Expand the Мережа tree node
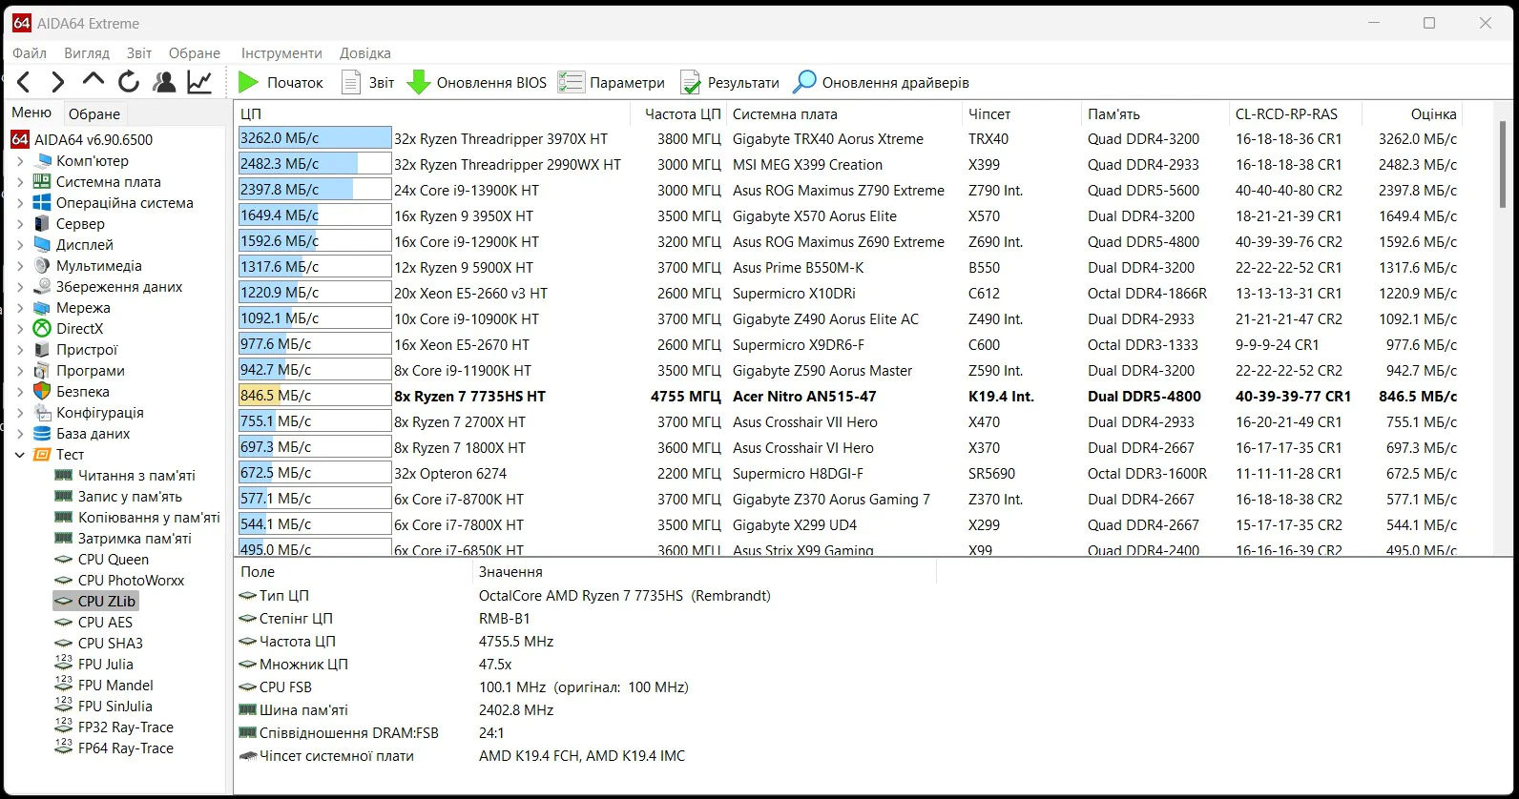The image size is (1519, 799). click(x=20, y=308)
